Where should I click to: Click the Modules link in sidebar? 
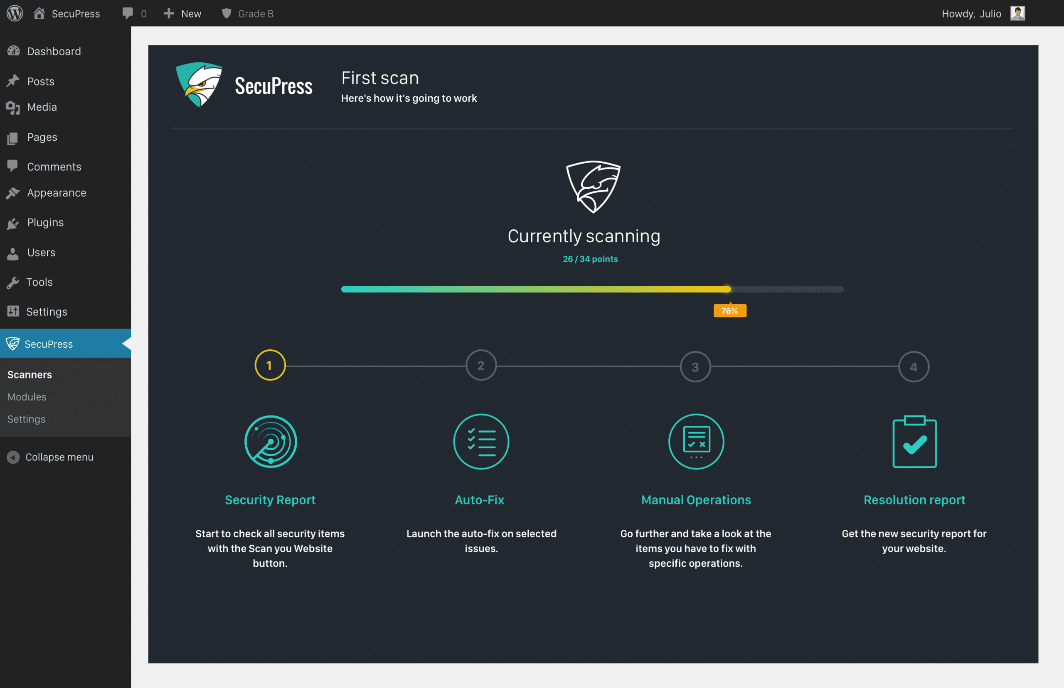[x=26, y=396]
